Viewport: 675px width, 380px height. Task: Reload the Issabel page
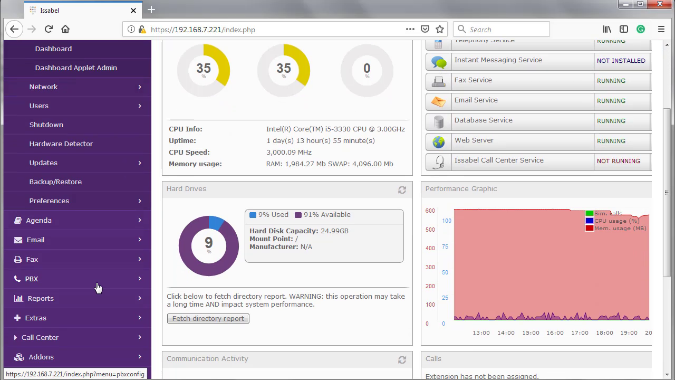point(49,30)
